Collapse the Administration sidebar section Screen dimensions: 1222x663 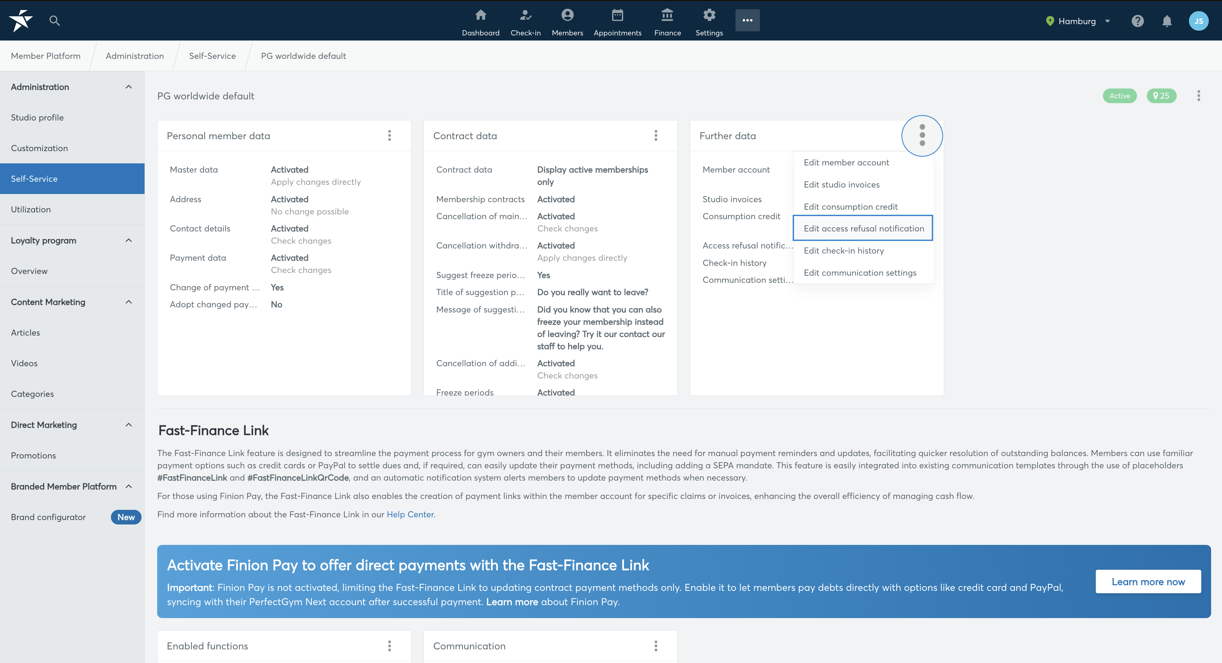129,87
